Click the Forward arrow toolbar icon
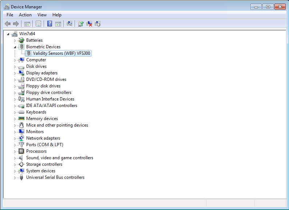This screenshot has width=289, height=210. click(16, 24)
